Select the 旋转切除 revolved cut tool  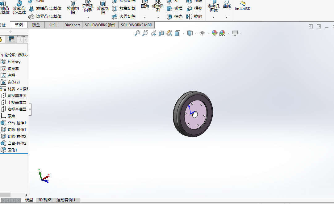103,7
